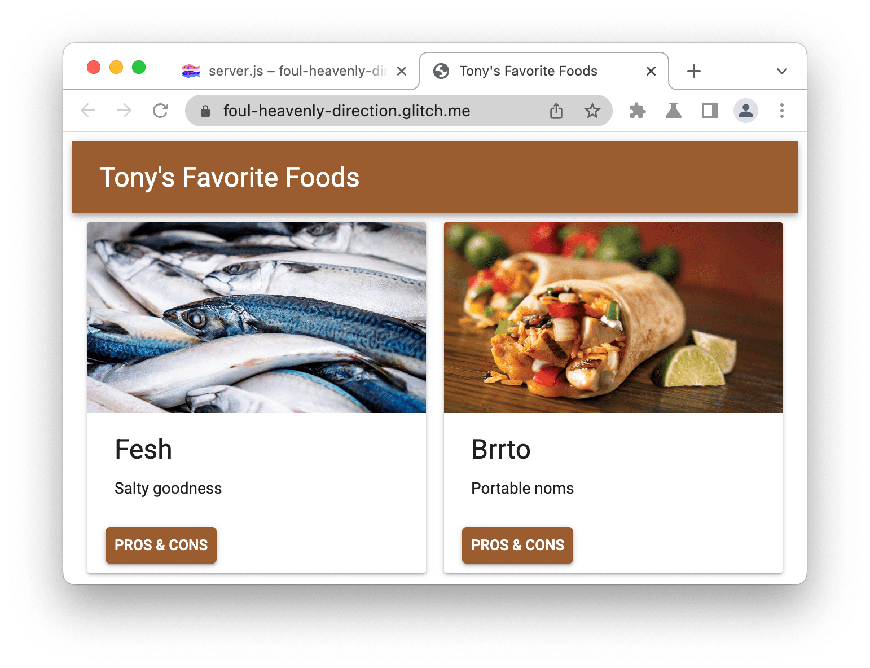Click the Brrto burrito photo
The image size is (870, 668).
pyautogui.click(x=613, y=317)
